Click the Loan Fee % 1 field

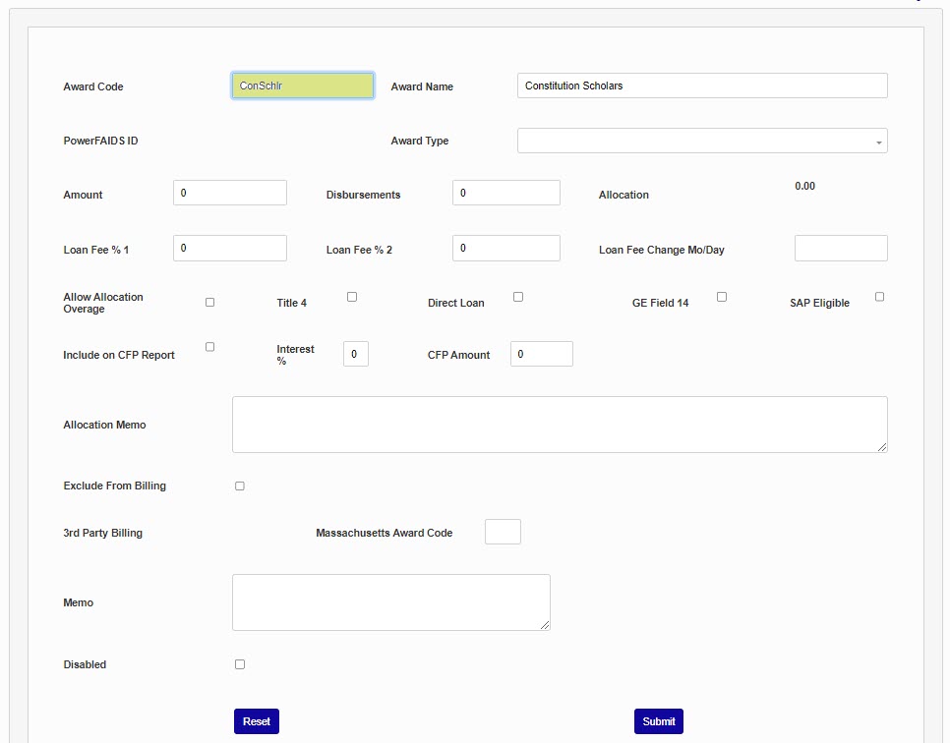click(x=230, y=248)
